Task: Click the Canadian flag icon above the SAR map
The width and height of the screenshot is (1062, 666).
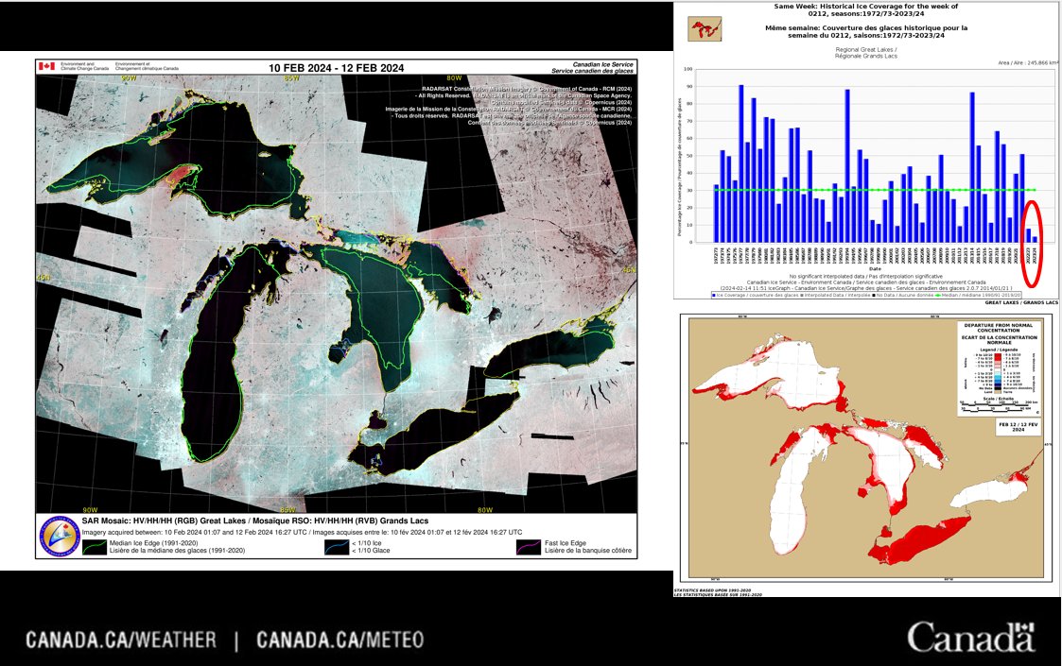Action: click(46, 66)
